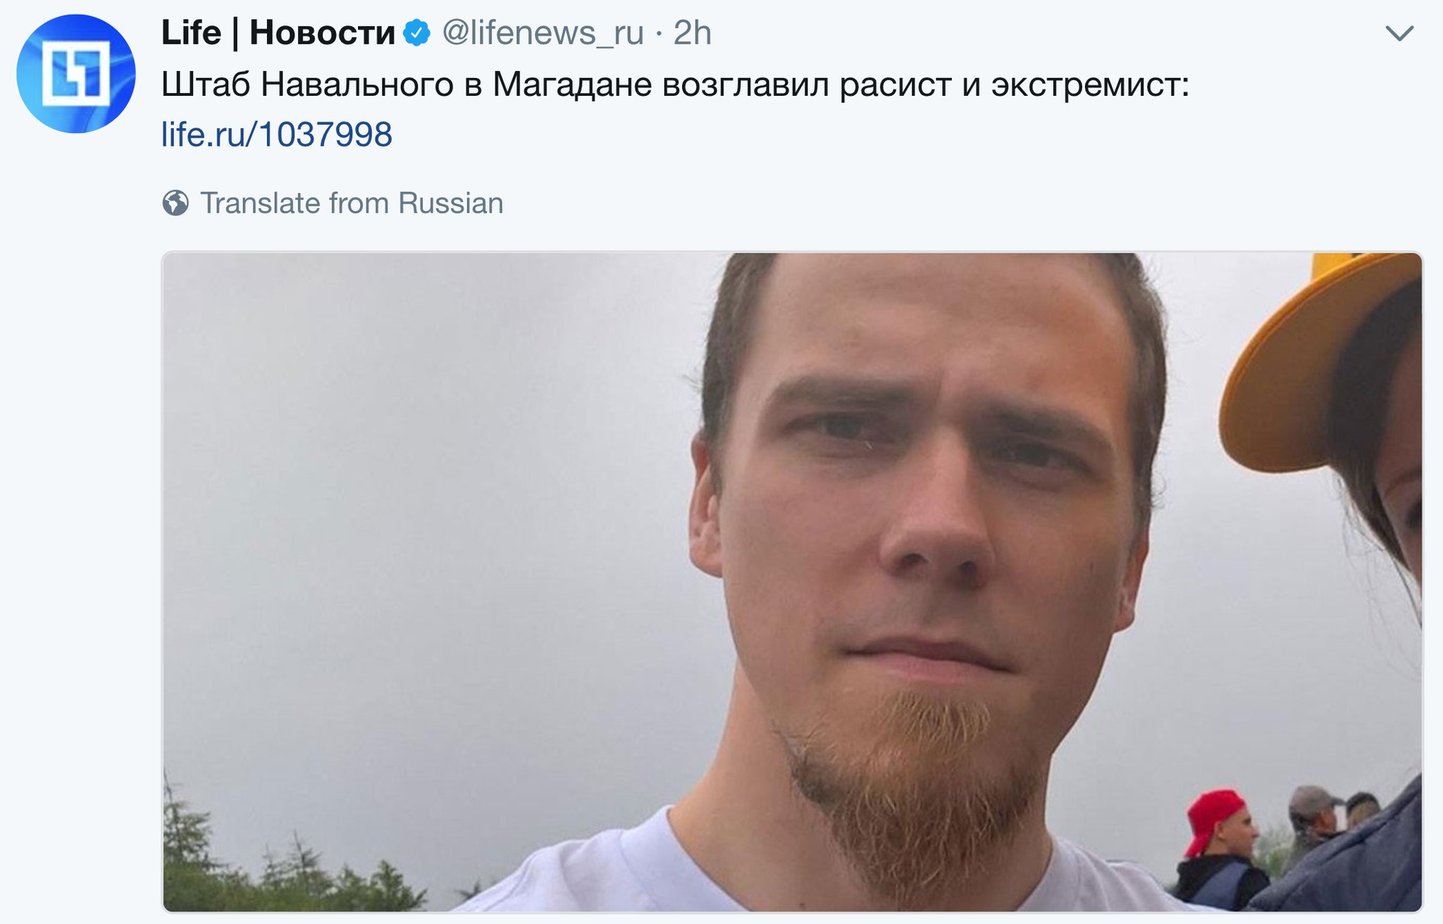Click the word экстремист in the tweet
Viewport: 1443px width, 924px height.
1090,85
